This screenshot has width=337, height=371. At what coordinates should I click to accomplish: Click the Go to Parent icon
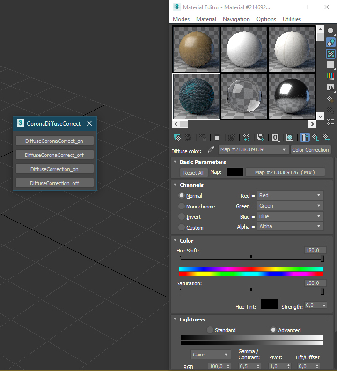pos(315,137)
